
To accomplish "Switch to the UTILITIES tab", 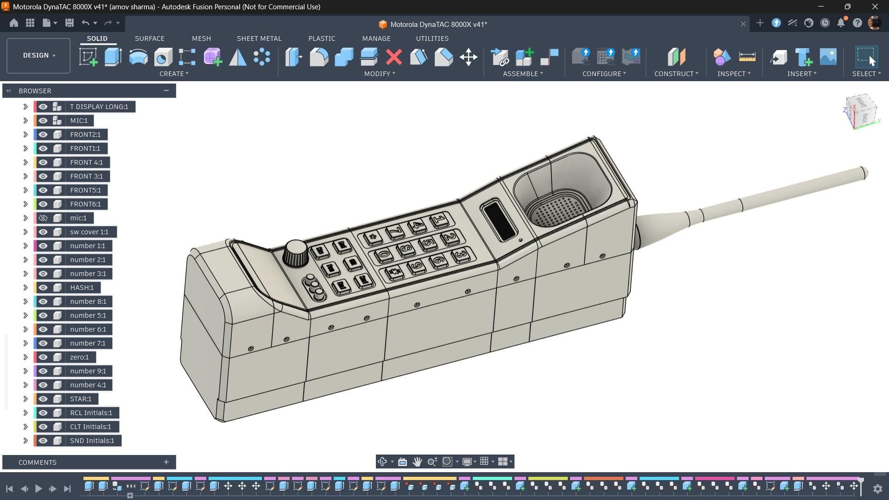I will (x=432, y=38).
